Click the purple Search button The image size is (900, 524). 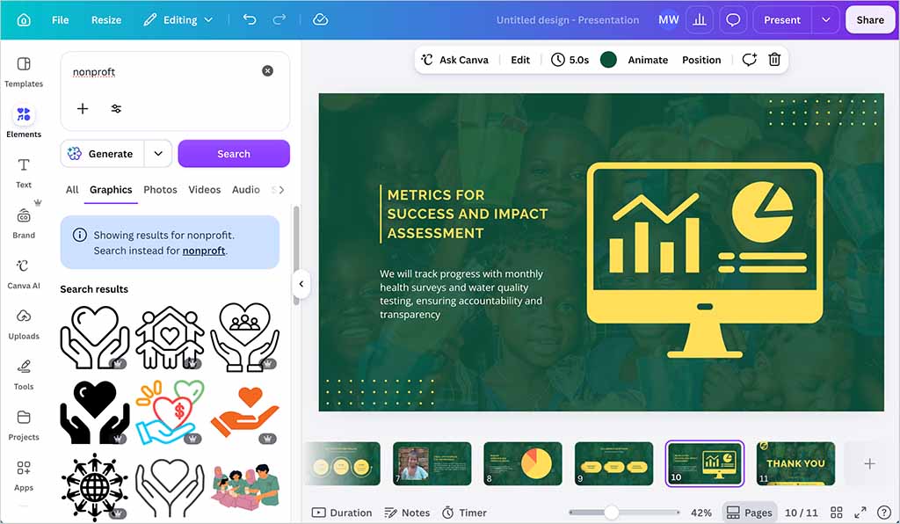(234, 153)
